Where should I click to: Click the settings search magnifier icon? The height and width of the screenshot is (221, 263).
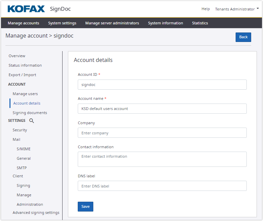[31, 121]
